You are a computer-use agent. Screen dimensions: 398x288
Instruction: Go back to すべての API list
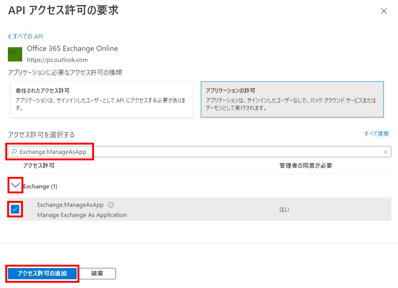coord(25,36)
